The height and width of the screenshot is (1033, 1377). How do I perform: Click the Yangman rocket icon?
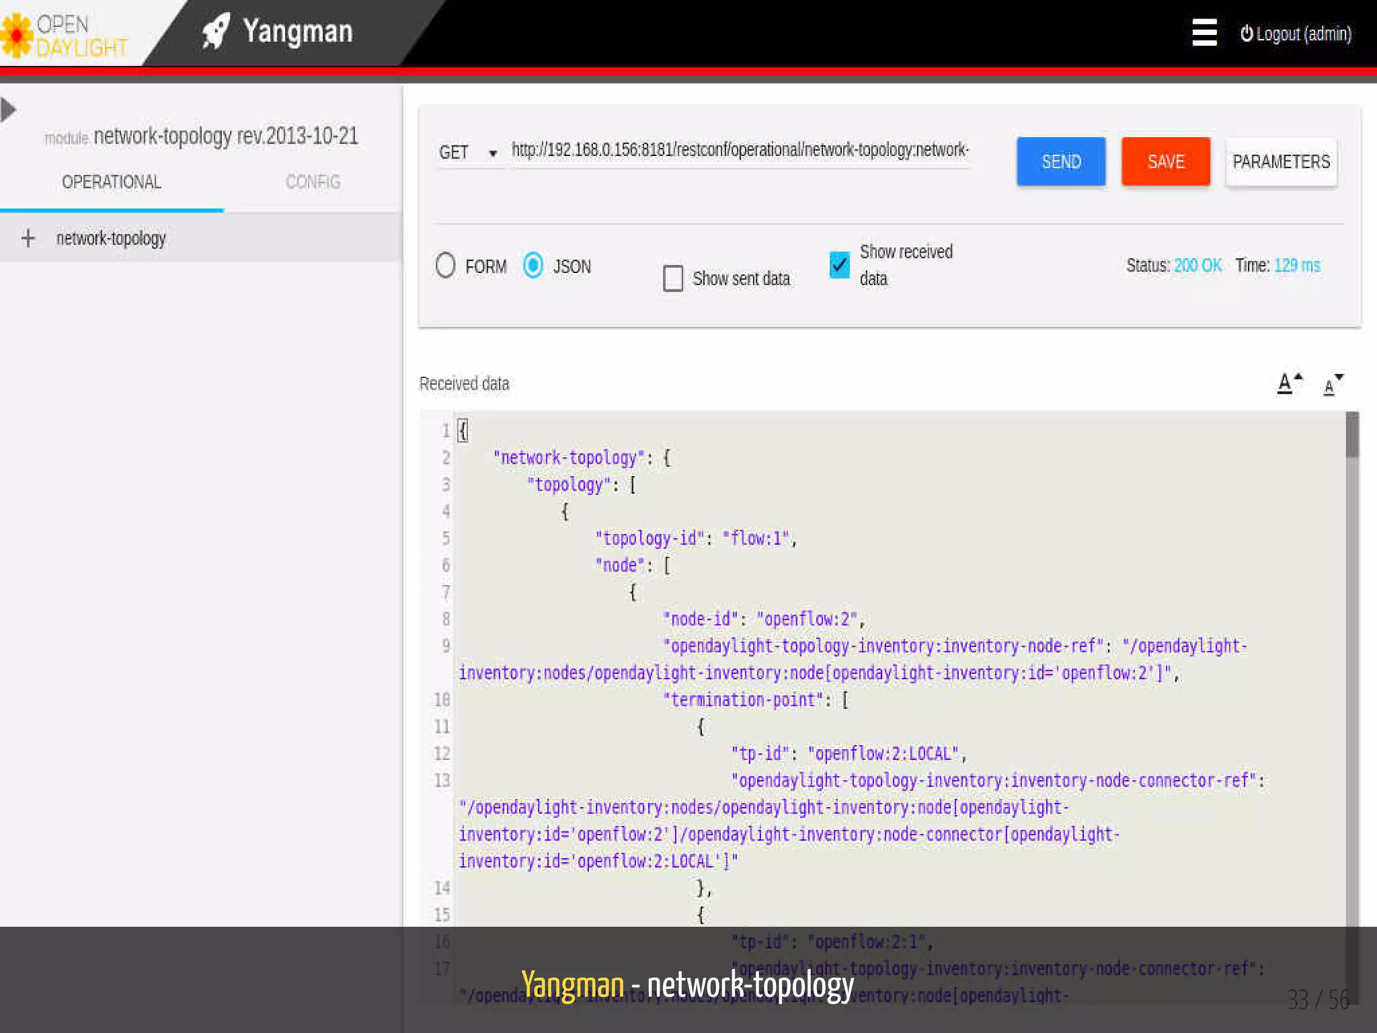pyautogui.click(x=216, y=32)
